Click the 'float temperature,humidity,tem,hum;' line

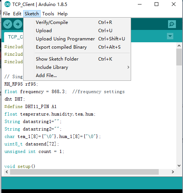click(x=50, y=114)
